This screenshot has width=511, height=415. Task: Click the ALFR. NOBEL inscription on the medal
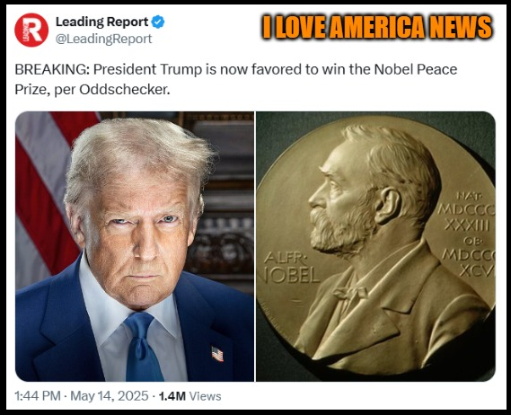point(291,268)
